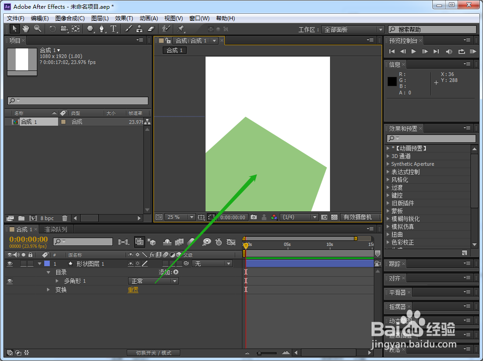Open the 动画(A) menu
The image size is (483, 361).
149,18
